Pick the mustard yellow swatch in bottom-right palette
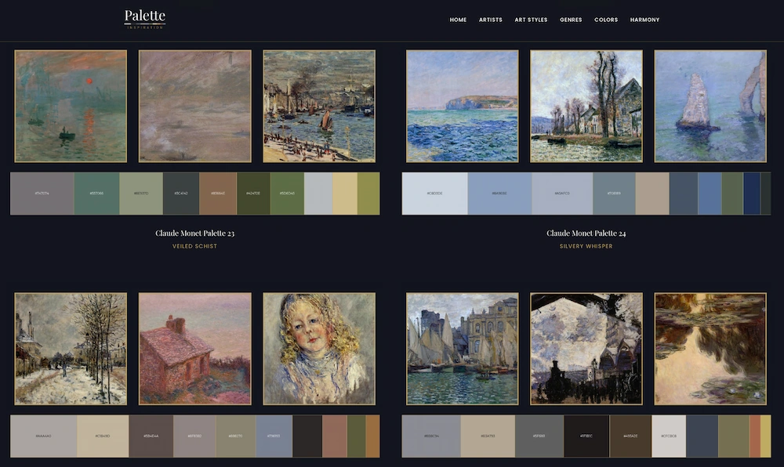 (765, 436)
